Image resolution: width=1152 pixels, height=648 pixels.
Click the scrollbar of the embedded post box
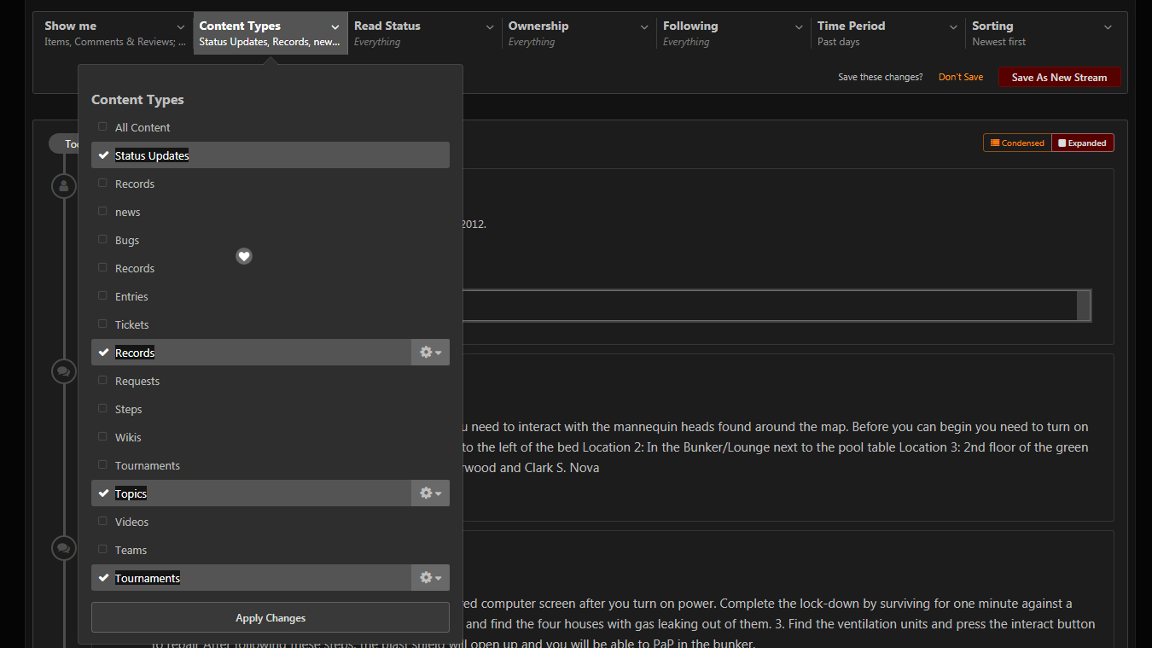pos(1084,305)
